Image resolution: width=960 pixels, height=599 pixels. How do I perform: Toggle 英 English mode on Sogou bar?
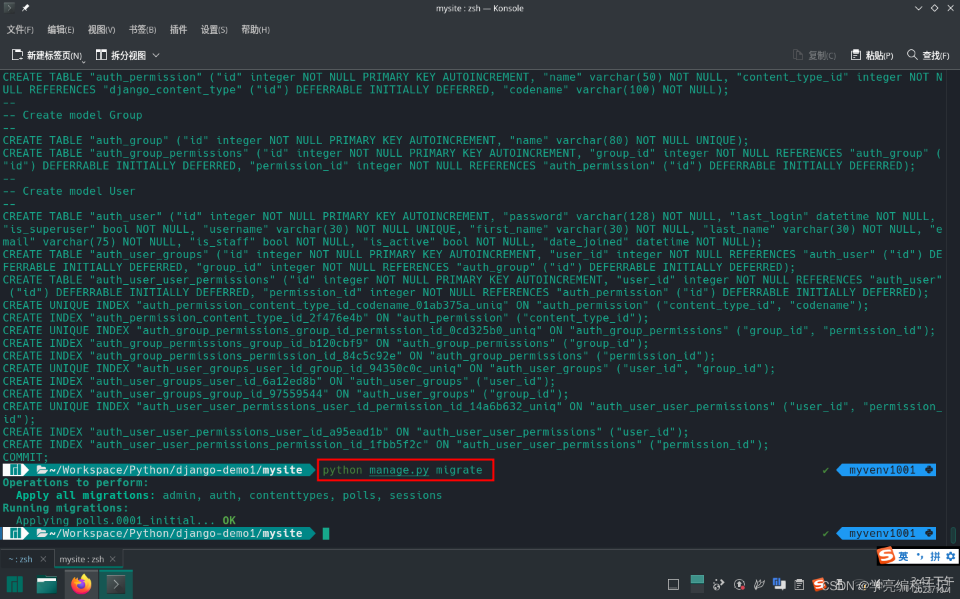click(x=903, y=556)
